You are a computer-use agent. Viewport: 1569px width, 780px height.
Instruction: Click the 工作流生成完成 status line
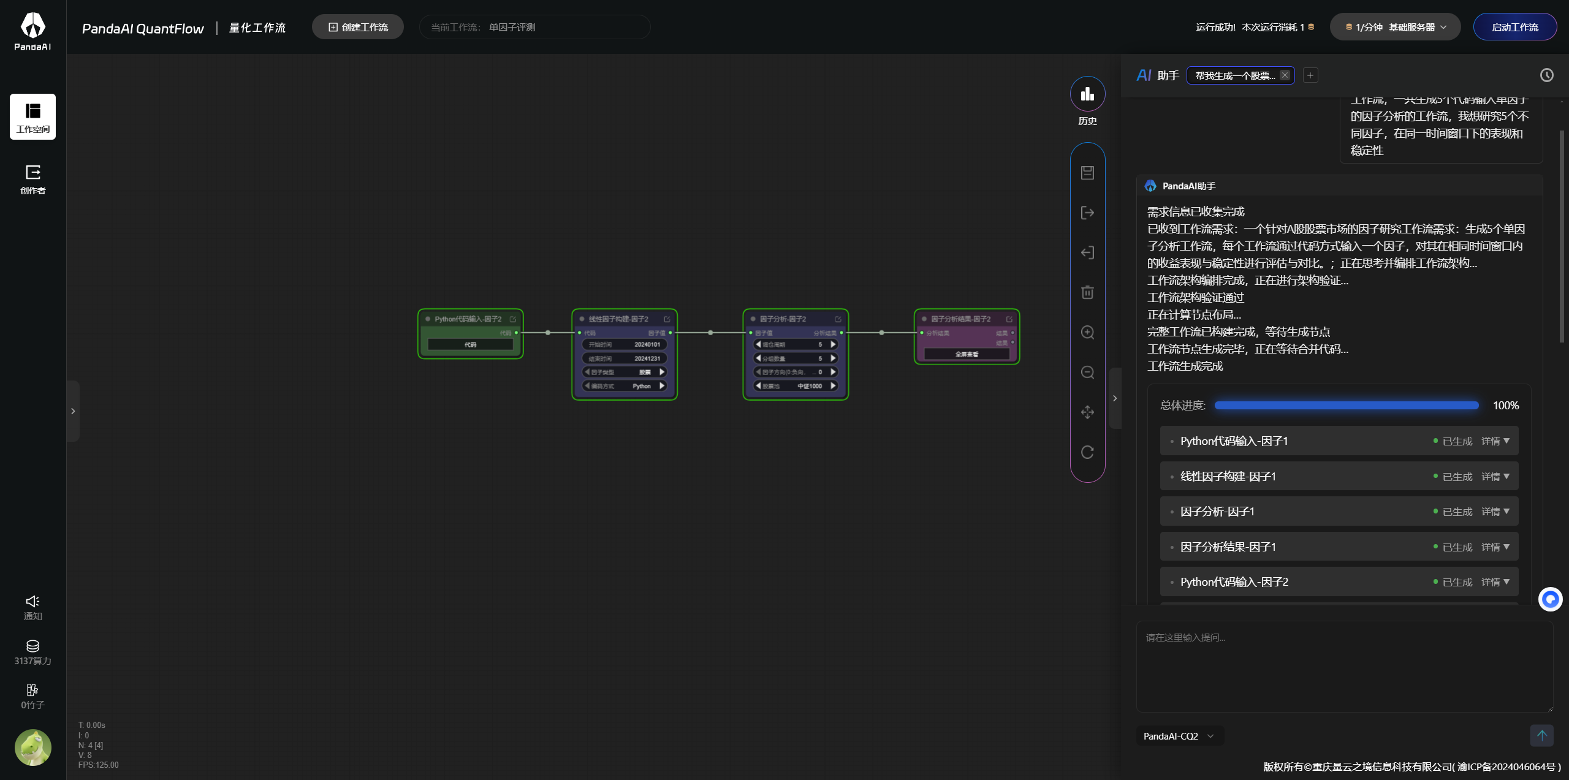(x=1185, y=366)
